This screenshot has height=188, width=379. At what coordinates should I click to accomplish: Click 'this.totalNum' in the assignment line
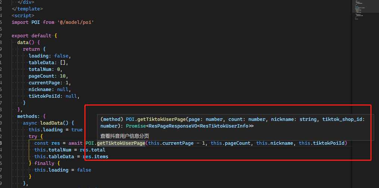click(53, 150)
